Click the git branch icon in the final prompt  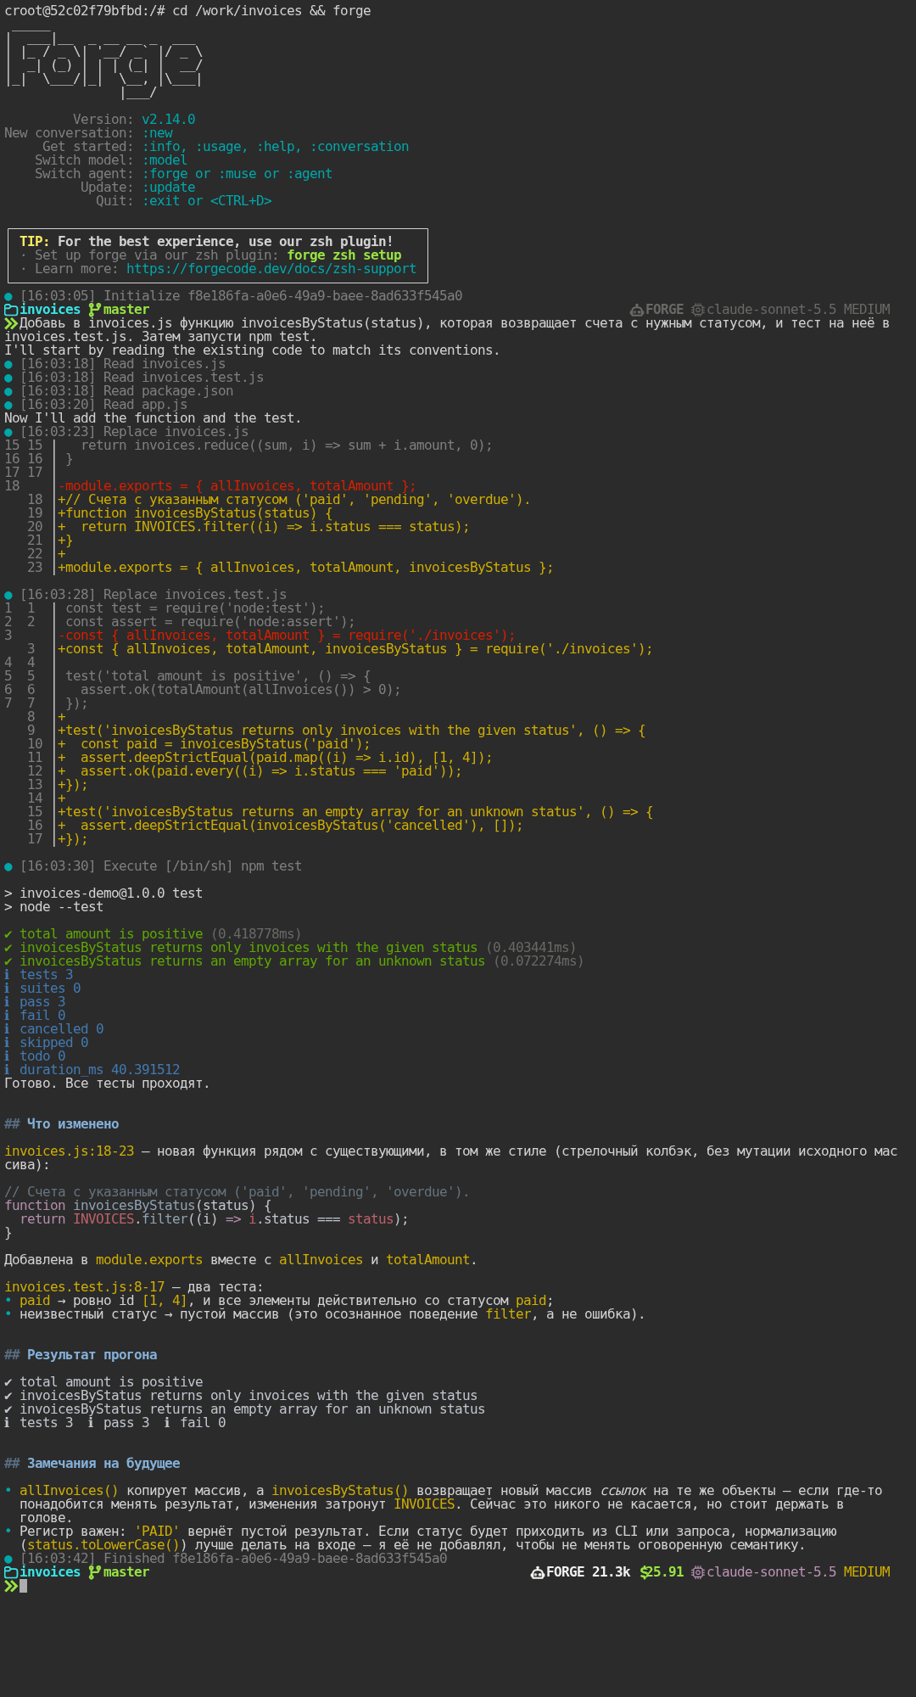pyautogui.click(x=94, y=1572)
